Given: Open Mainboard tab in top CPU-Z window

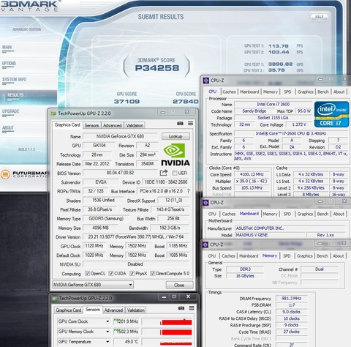Looking at the screenshot, I should pos(249,92).
